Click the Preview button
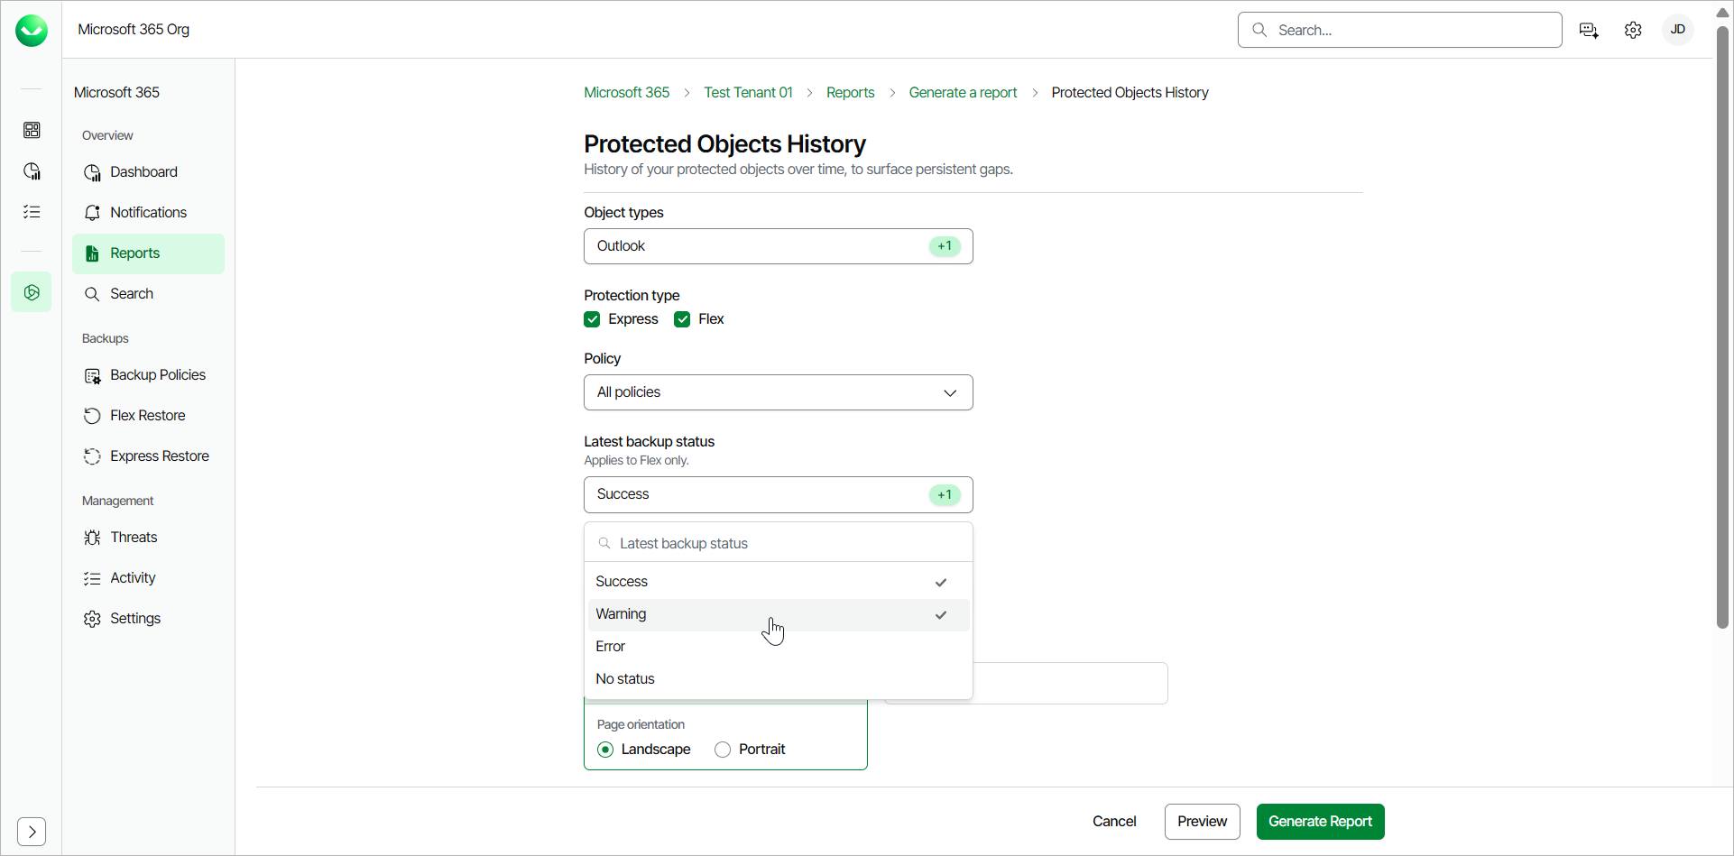The width and height of the screenshot is (1734, 856). (x=1203, y=822)
